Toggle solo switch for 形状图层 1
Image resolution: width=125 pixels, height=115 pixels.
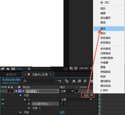click(9, 91)
